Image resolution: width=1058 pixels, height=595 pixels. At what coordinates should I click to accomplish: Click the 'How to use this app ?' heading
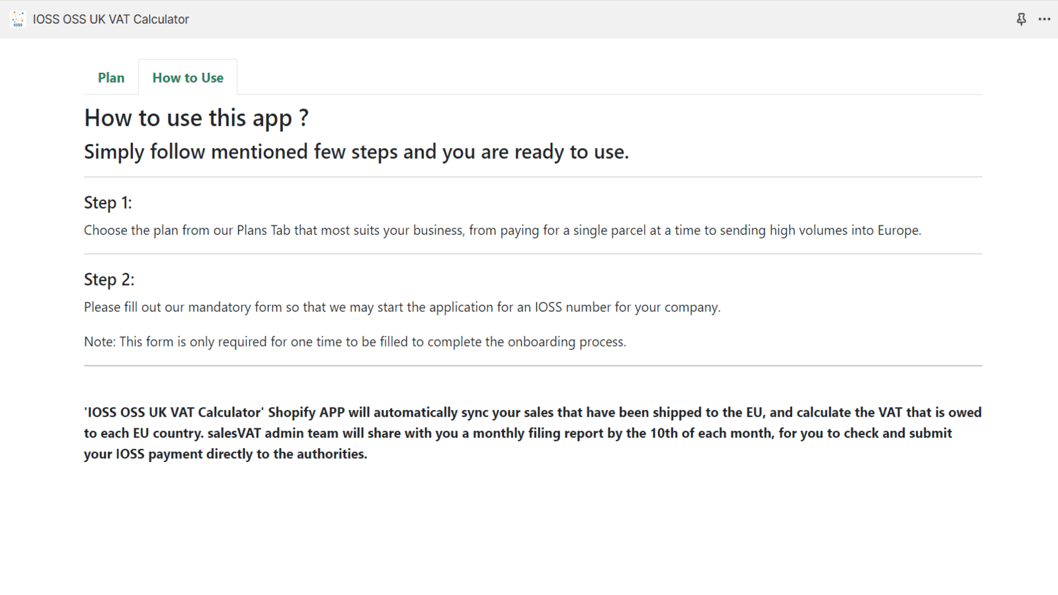pos(196,118)
